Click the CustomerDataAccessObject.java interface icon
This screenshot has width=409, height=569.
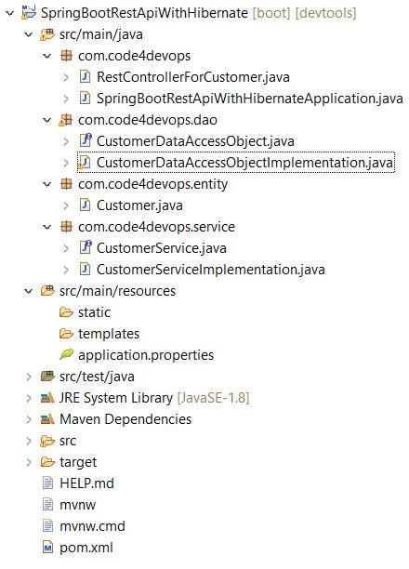(x=85, y=140)
